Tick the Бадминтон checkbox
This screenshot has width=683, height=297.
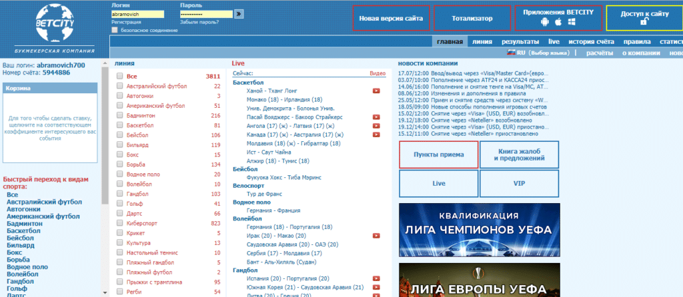coord(120,116)
